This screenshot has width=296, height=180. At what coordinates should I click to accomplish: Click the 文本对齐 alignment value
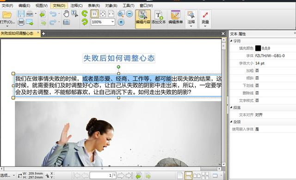coord(259,115)
